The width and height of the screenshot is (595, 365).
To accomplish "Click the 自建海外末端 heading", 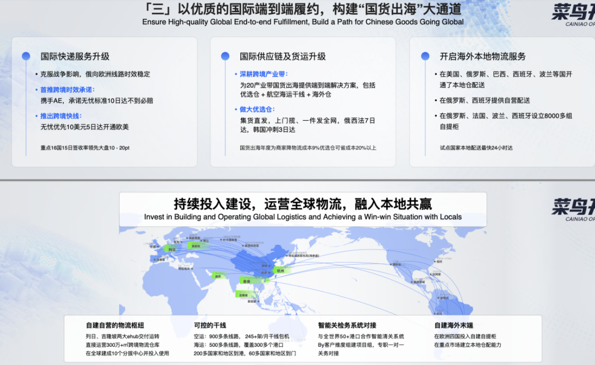I will (x=453, y=325).
